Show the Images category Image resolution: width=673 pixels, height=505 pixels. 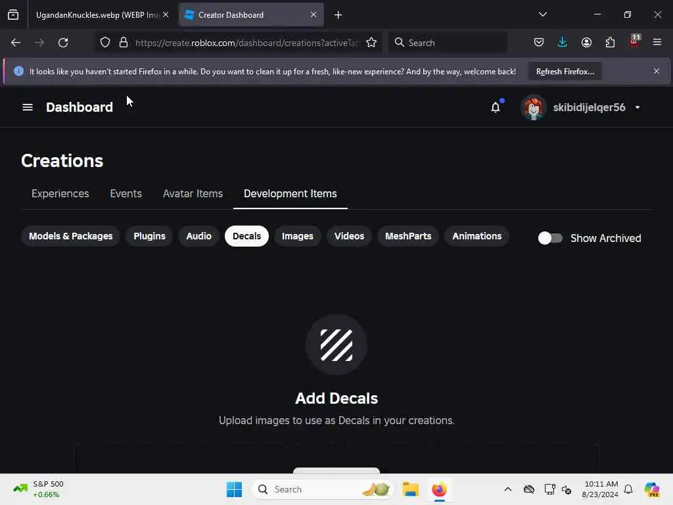[x=298, y=236]
